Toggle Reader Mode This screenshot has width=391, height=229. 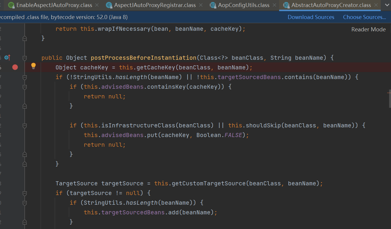tap(368, 29)
